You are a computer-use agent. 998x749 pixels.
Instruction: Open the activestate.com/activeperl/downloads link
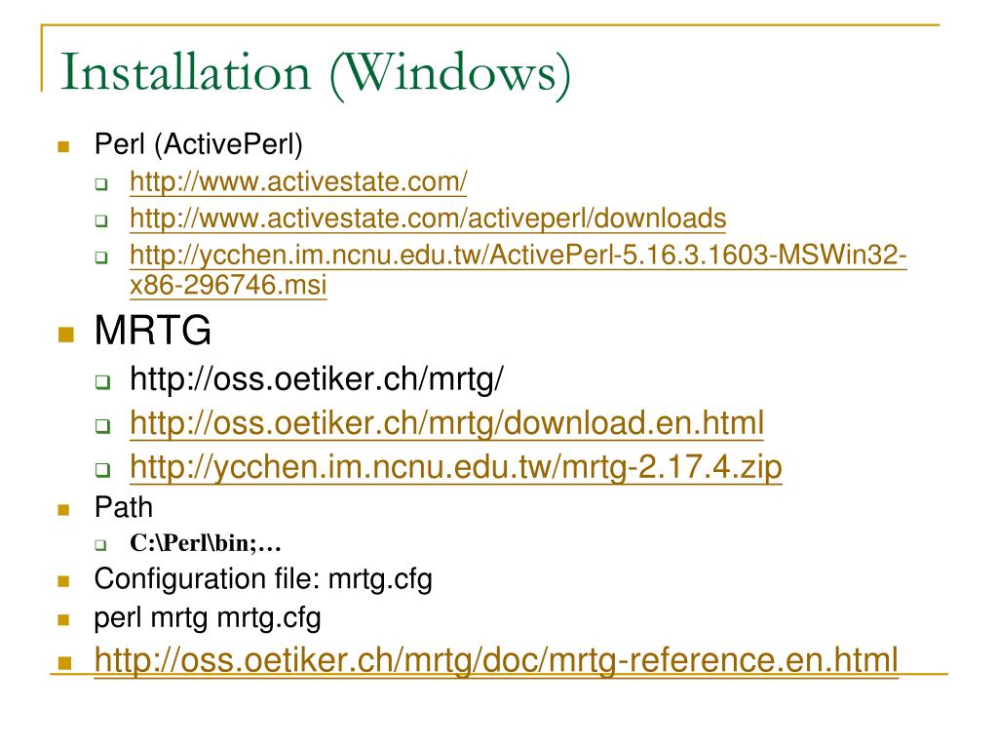coord(428,218)
